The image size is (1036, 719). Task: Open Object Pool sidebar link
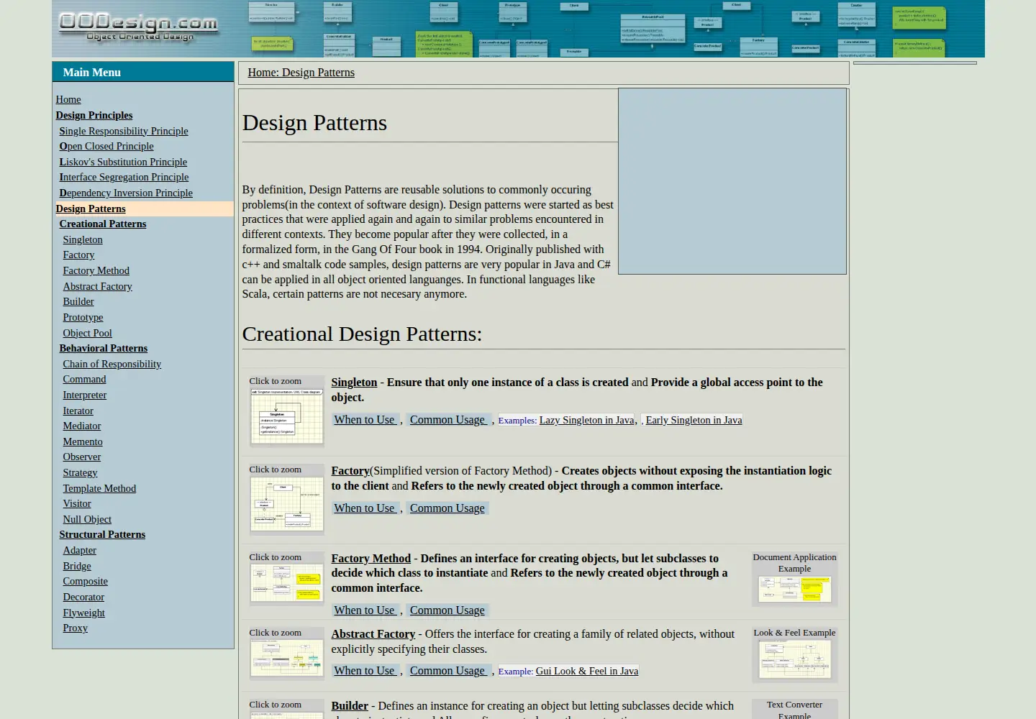coord(87,333)
